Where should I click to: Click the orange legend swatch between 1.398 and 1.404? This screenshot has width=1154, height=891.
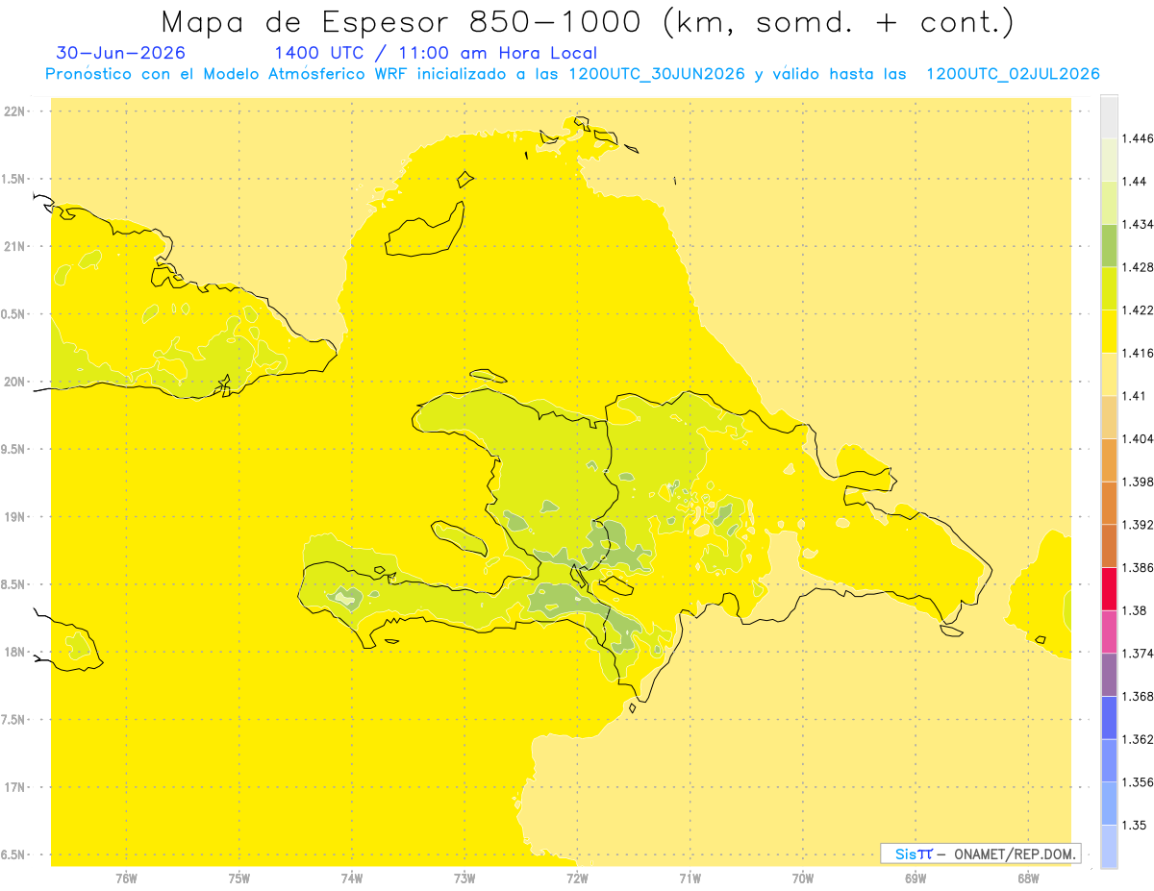[1109, 459]
